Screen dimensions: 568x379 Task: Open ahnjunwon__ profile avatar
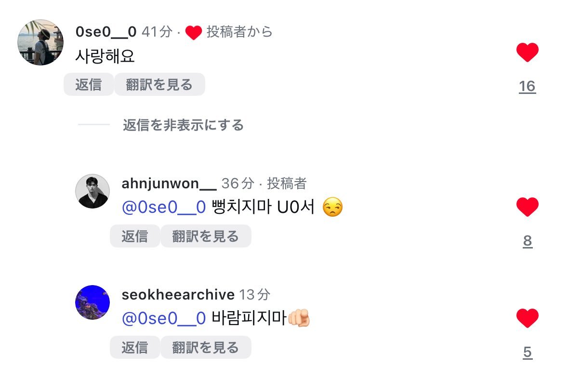[92, 191]
